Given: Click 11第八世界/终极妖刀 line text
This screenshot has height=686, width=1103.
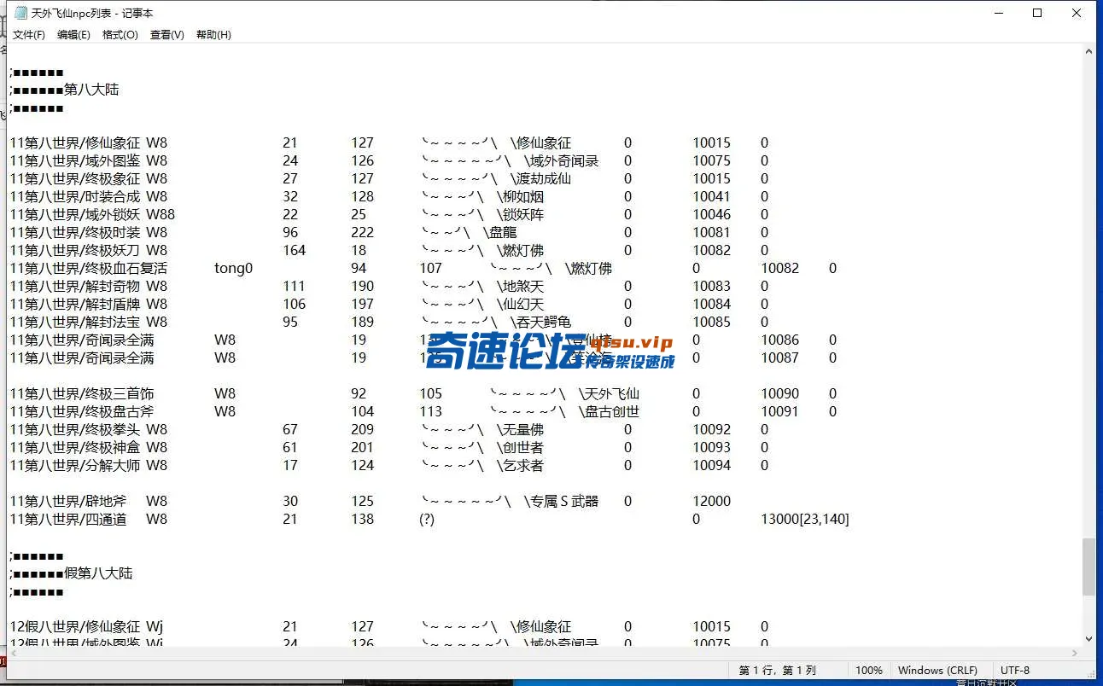Looking at the screenshot, I should tap(75, 251).
